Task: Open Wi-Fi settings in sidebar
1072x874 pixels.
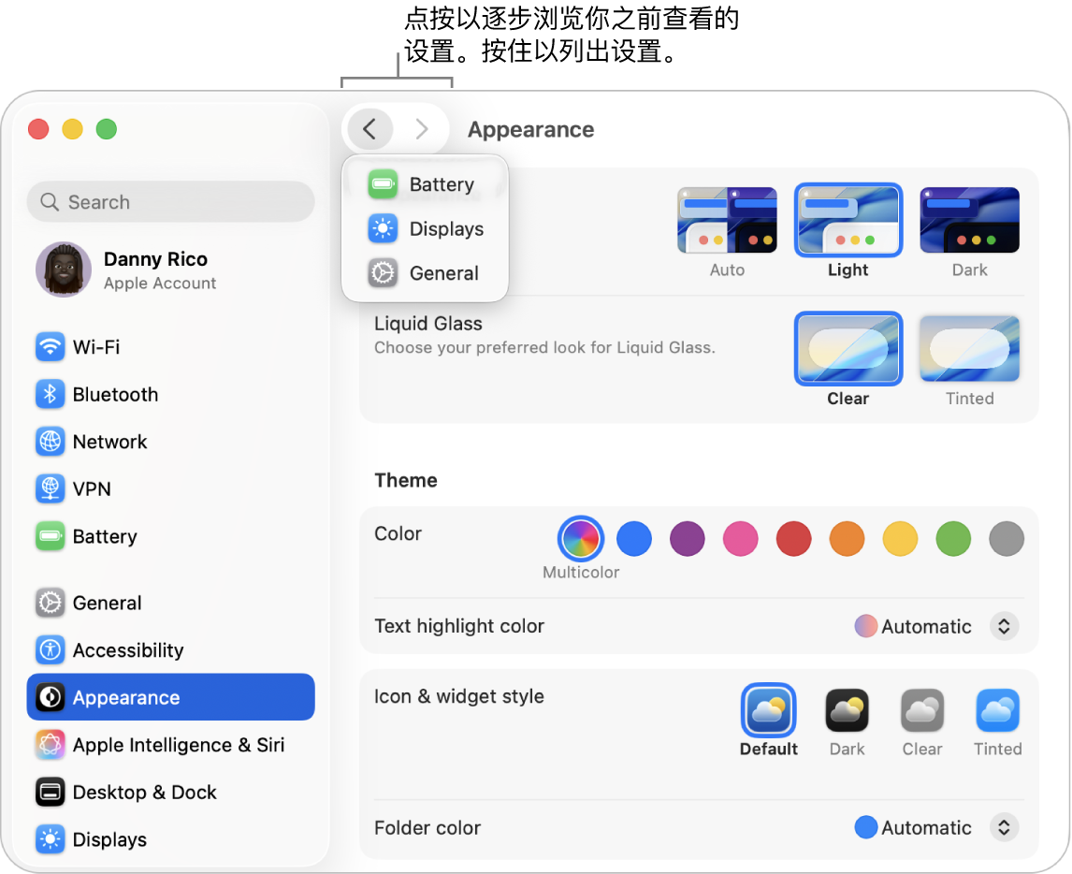Action: (x=170, y=347)
